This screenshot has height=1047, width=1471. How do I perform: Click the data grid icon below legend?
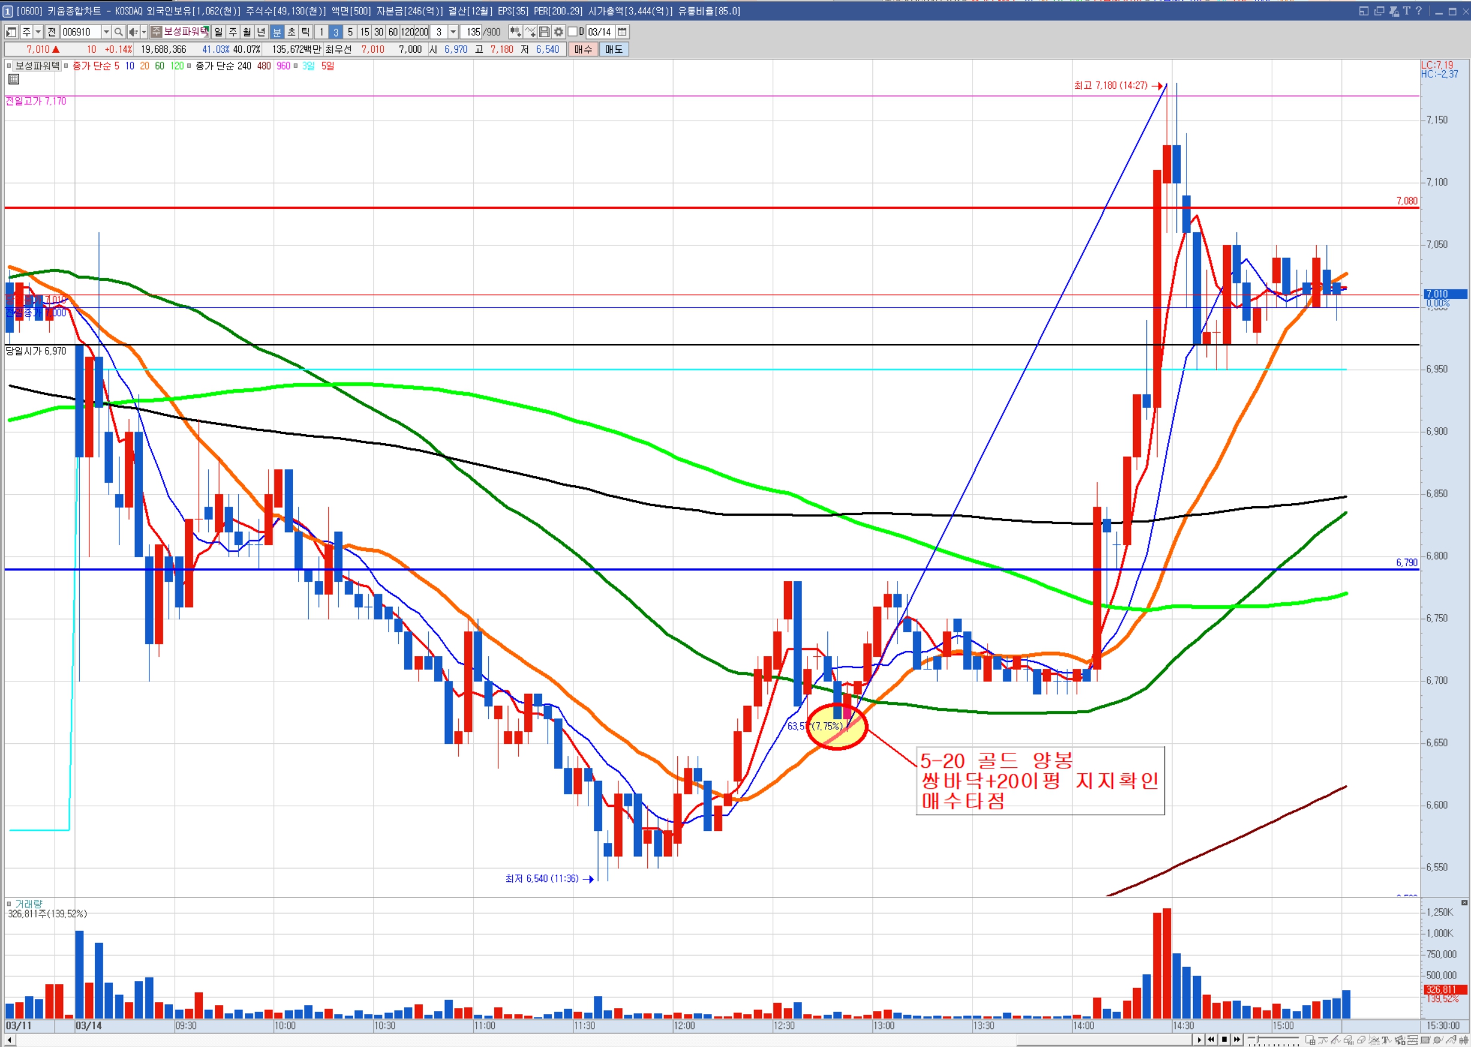click(x=14, y=79)
